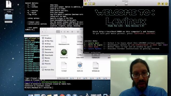
Task: Click the Levinux window title
Action: click(125, 1)
